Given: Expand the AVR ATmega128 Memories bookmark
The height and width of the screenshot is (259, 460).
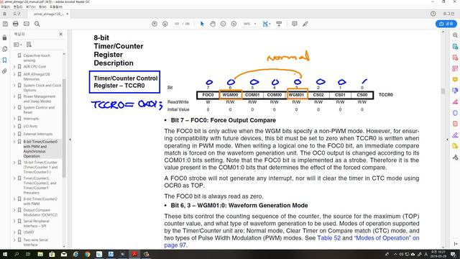Looking at the screenshot, I should [14, 74].
